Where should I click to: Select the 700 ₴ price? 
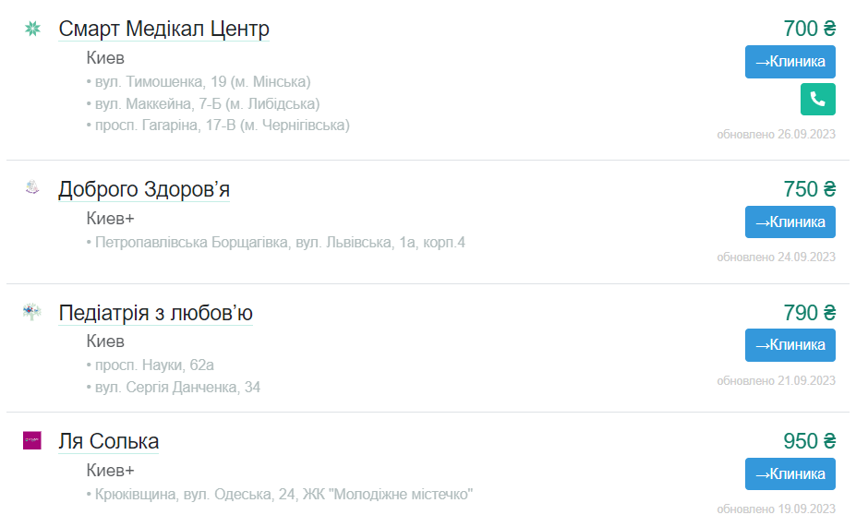pyautogui.click(x=810, y=29)
